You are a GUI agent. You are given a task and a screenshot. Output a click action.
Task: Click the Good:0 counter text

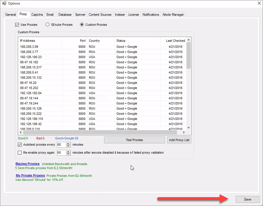point(23,138)
